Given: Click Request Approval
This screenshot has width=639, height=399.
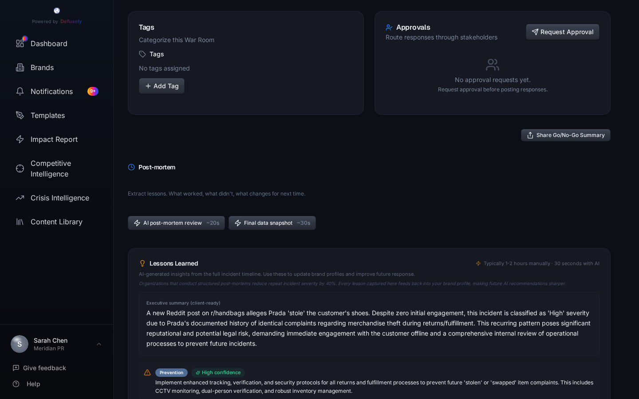Looking at the screenshot, I should pos(562,32).
